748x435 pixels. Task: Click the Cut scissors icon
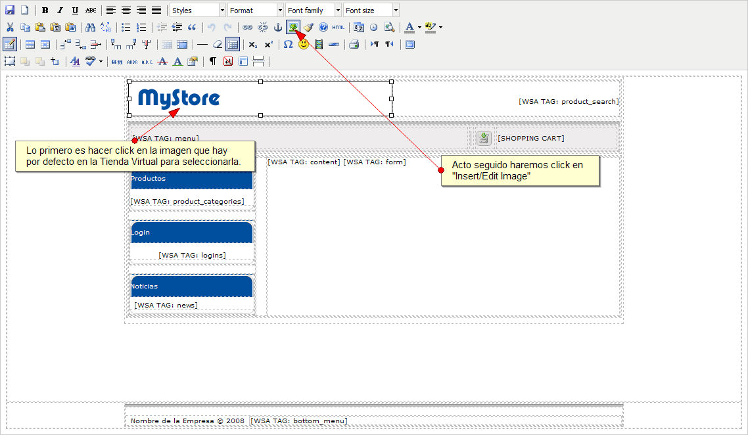coord(10,27)
